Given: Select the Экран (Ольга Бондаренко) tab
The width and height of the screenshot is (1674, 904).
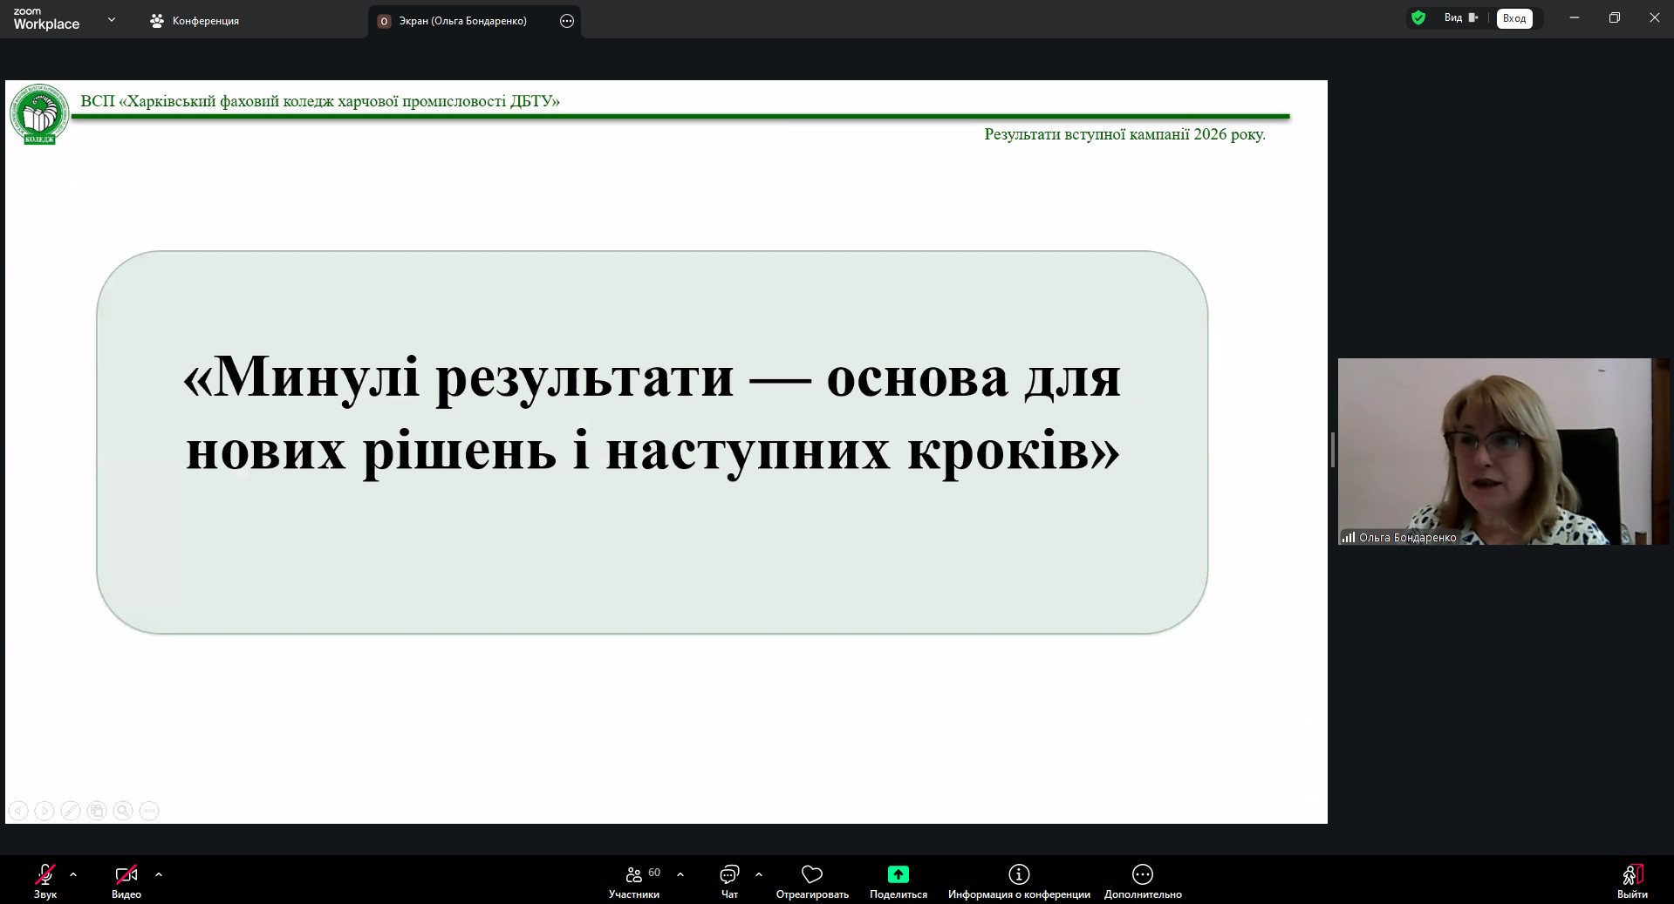Looking at the screenshot, I should click(x=462, y=21).
